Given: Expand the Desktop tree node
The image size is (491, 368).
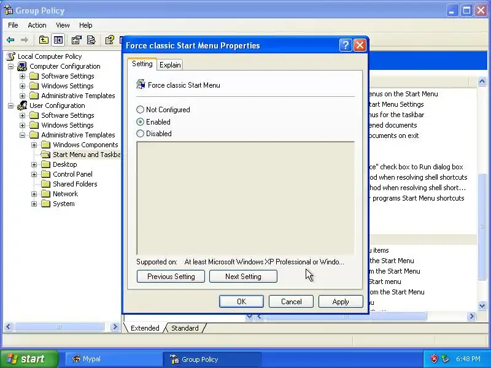Looking at the screenshot, I should pos(34,164).
